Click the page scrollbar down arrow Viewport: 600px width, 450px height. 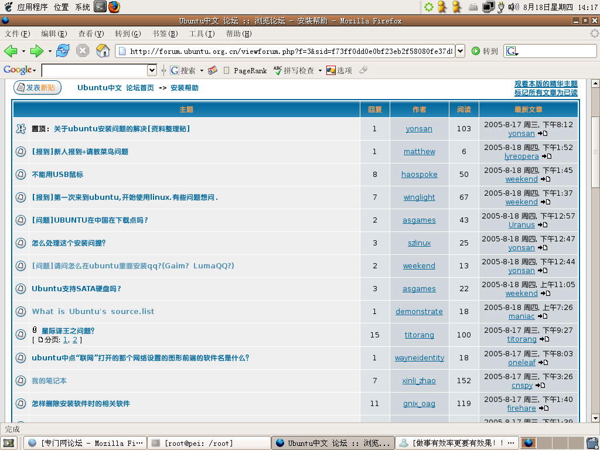[595, 417]
